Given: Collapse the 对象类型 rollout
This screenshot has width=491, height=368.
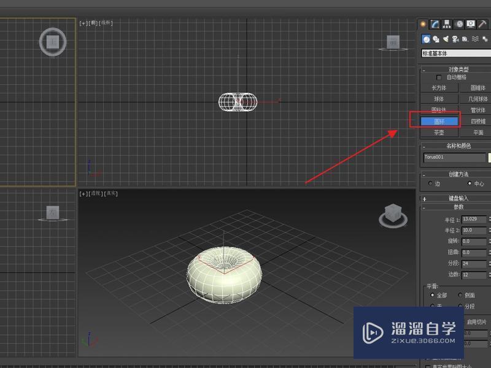Looking at the screenshot, I should (x=456, y=69).
